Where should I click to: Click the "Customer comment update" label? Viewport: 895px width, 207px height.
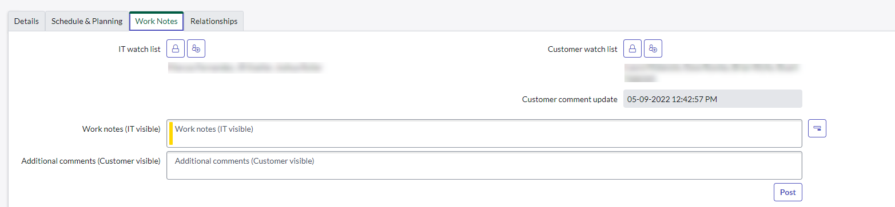[x=570, y=99]
